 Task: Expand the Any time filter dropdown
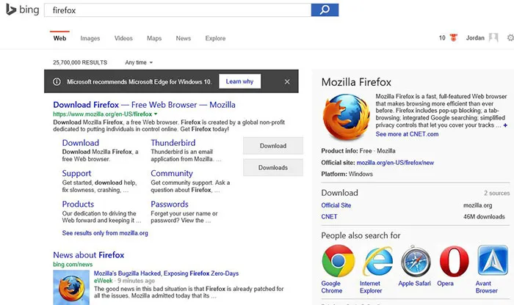coord(139,63)
